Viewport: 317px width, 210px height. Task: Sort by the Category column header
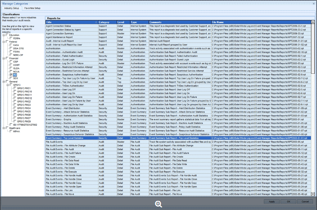108,22
